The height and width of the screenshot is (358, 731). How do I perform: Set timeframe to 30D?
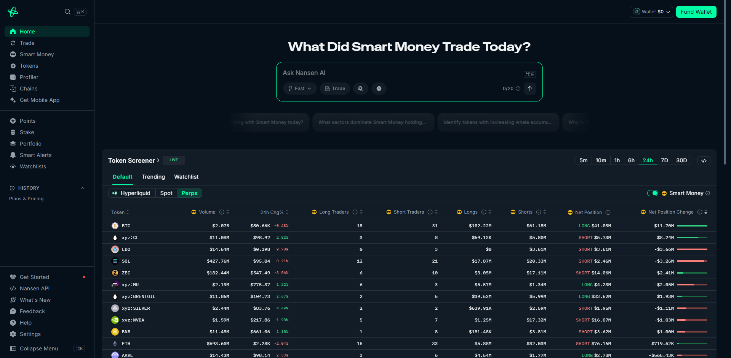[x=681, y=160]
